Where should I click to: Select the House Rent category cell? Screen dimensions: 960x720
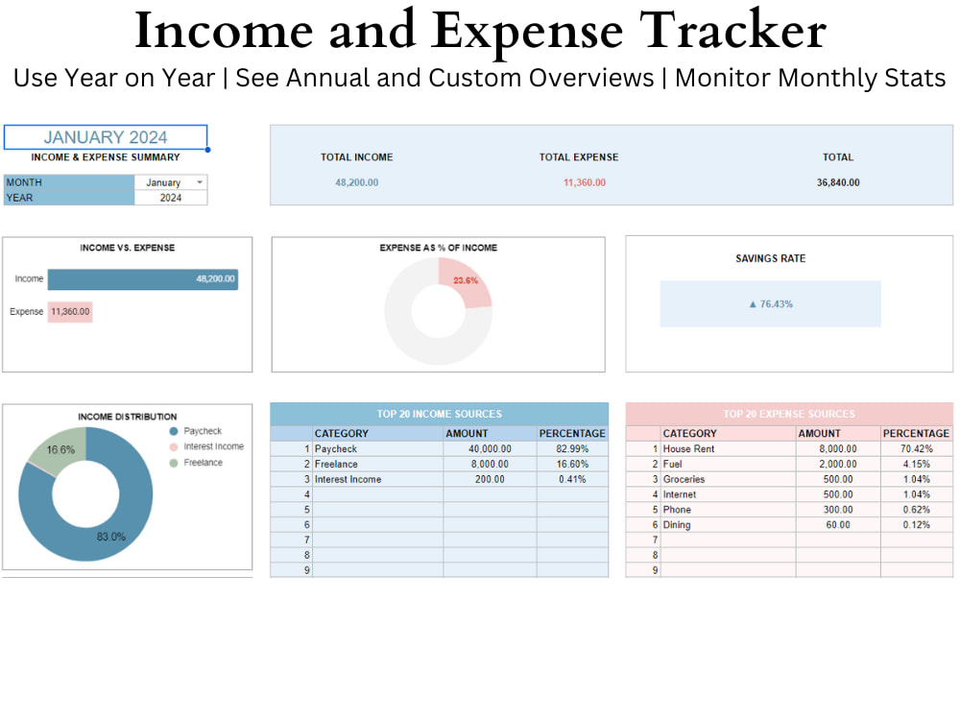pos(728,448)
